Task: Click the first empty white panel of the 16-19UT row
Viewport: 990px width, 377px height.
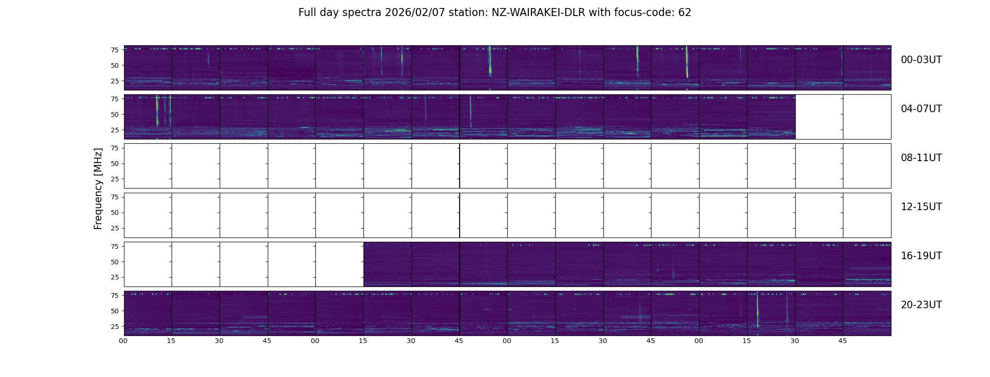Action: tap(148, 264)
